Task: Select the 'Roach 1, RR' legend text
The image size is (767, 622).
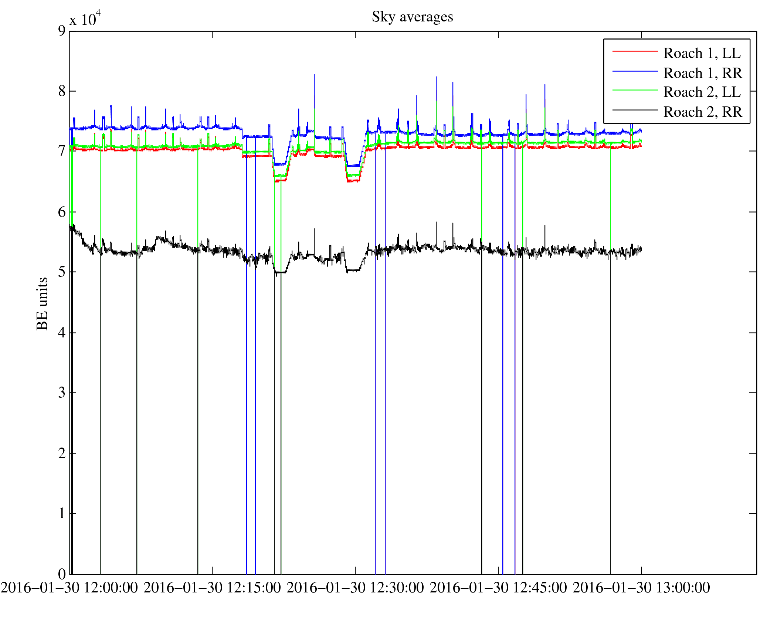Action: 702,73
